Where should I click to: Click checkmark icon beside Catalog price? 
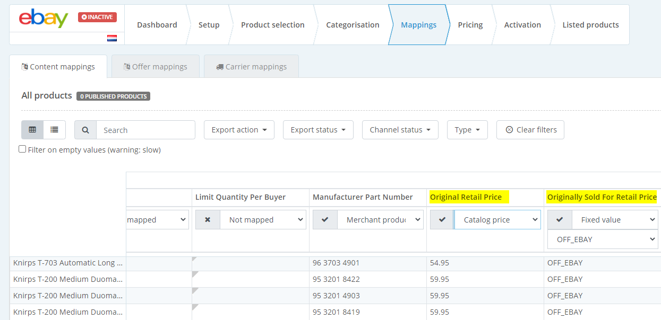[x=442, y=220]
